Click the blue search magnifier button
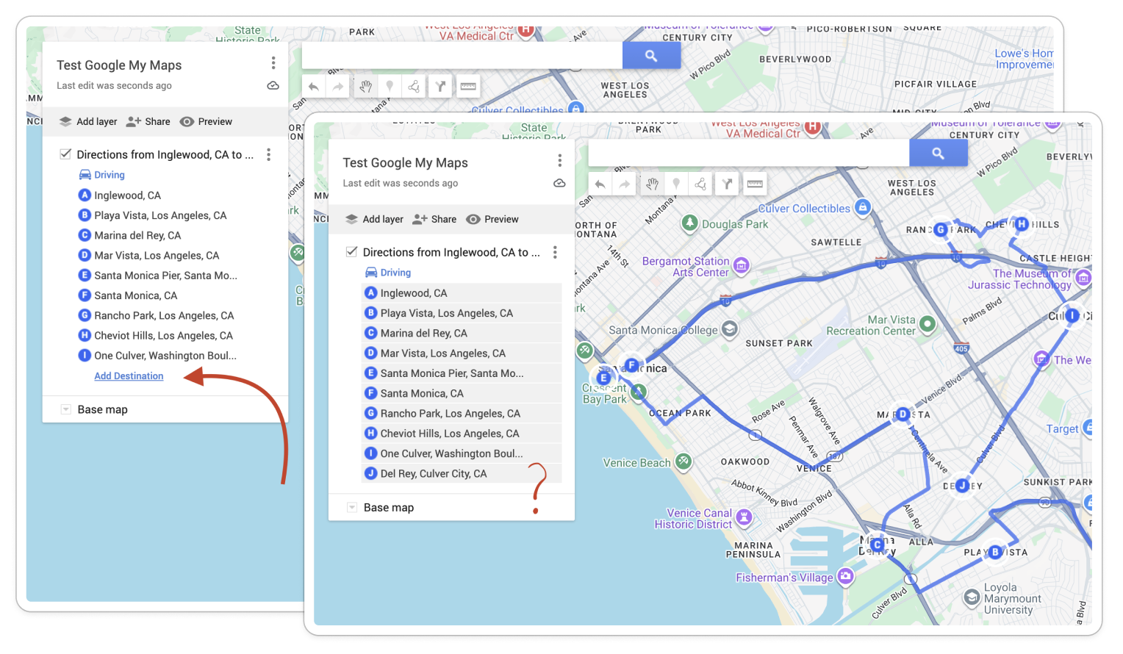This screenshot has width=1123, height=654. point(939,152)
